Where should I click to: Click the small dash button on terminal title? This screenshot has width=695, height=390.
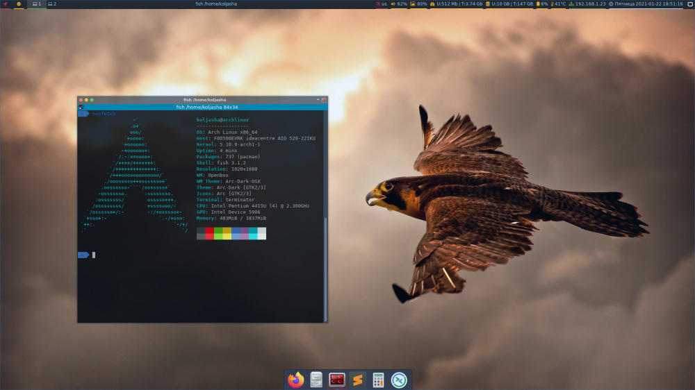318,100
